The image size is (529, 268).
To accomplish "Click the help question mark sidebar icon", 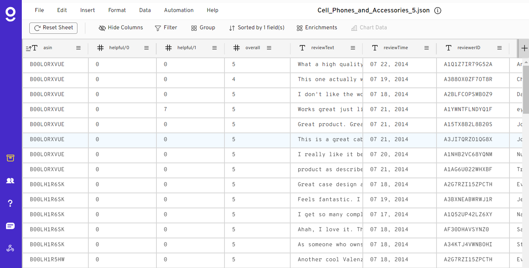I will (x=11, y=203).
